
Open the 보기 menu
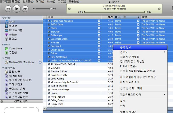click(40, 2)
